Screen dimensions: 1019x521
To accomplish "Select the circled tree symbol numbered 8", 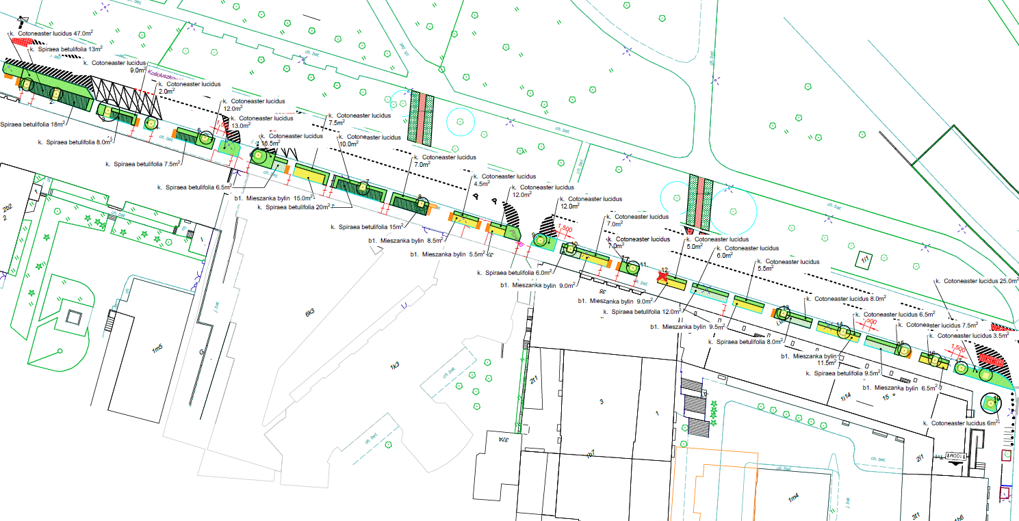I will click(420, 204).
